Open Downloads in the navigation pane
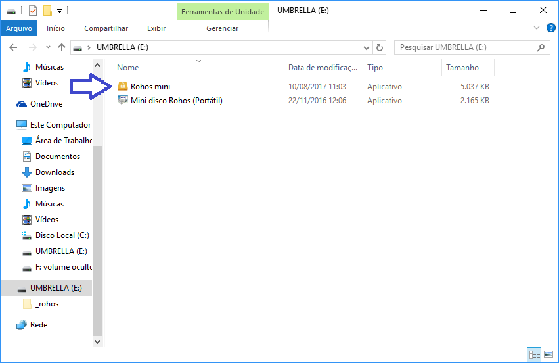This screenshot has height=363, width=559. [48, 172]
